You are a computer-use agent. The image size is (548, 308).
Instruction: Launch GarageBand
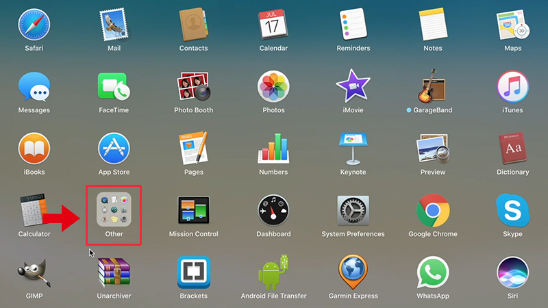[x=432, y=86]
